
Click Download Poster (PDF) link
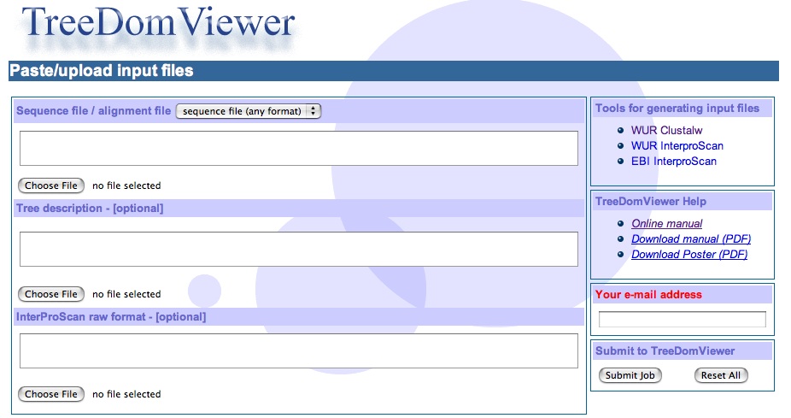(688, 255)
